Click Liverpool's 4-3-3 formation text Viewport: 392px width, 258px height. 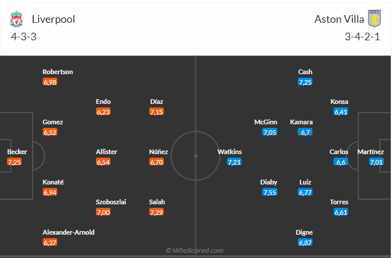click(x=24, y=36)
